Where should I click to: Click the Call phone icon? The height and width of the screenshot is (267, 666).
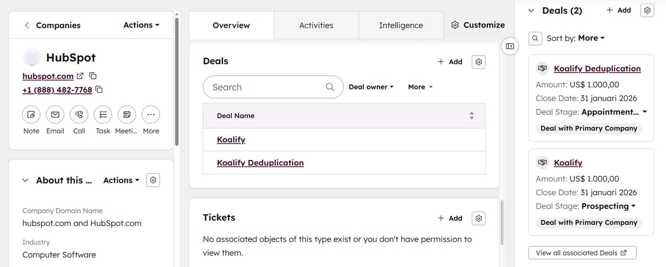(79, 114)
